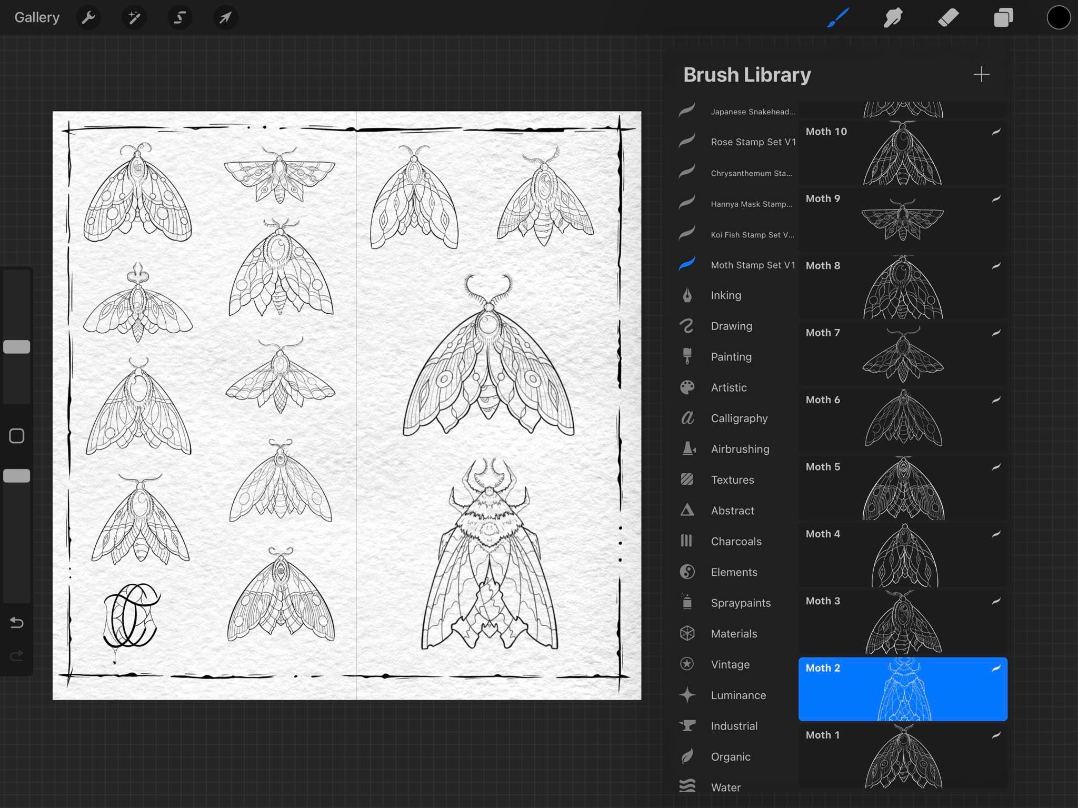1078x808 pixels.
Task: Open the active color swatch
Action: [x=1059, y=17]
